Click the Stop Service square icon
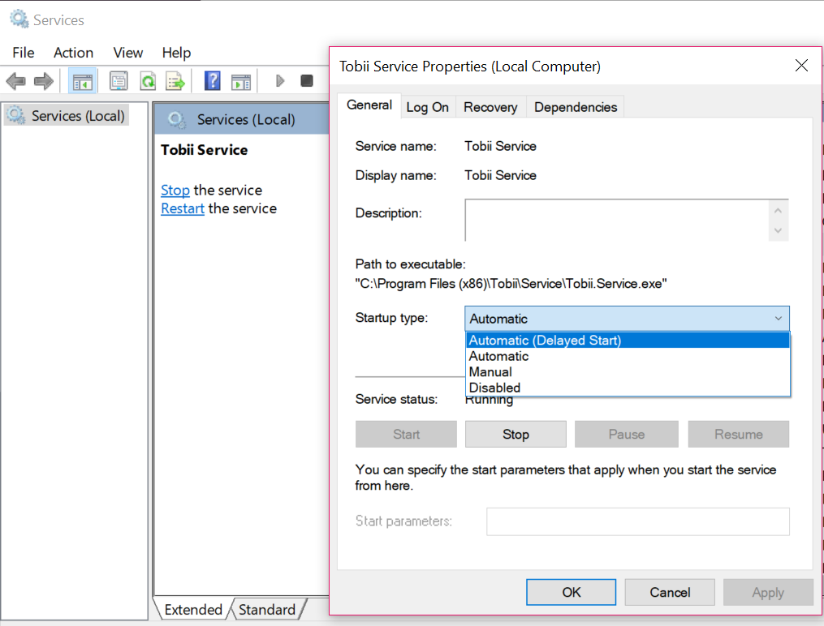 coord(307,81)
